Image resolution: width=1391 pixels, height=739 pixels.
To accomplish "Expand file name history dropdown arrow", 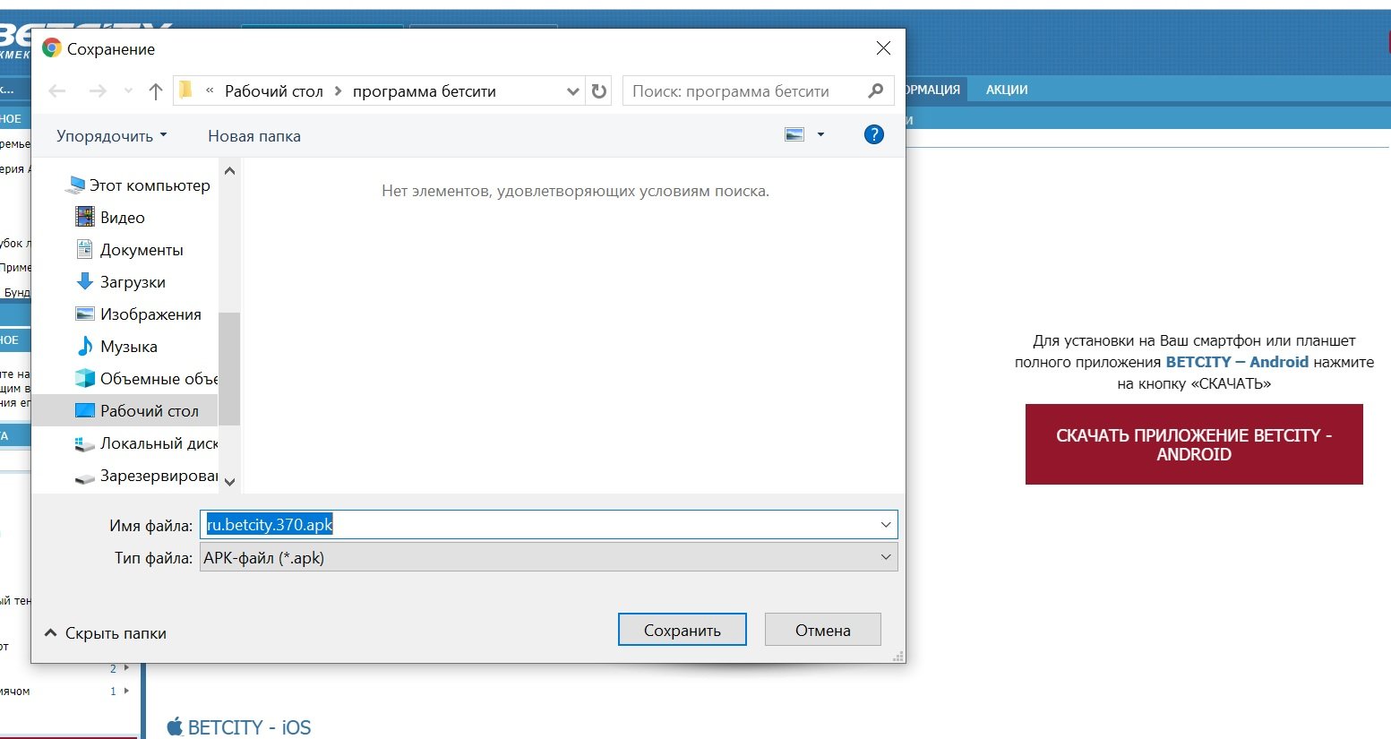I will pos(885,525).
